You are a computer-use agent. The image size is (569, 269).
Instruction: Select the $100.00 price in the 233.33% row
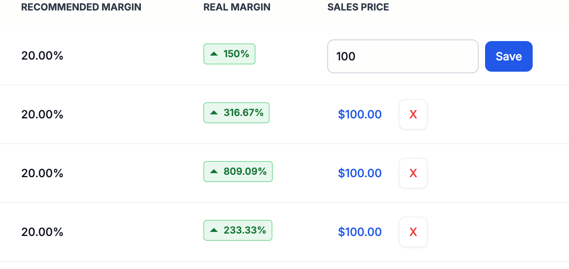click(360, 232)
